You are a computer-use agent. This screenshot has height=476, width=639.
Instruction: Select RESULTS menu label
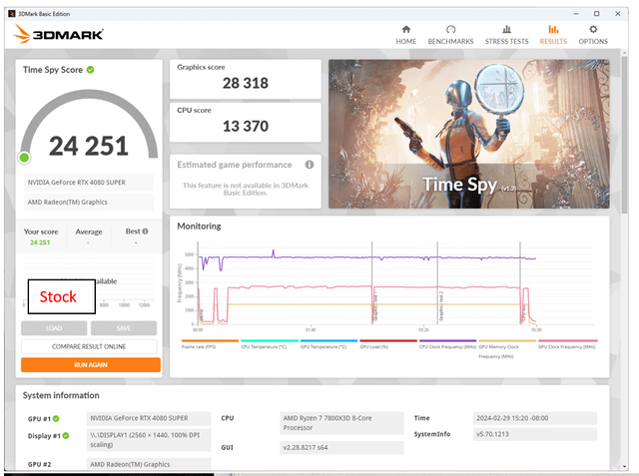tap(553, 42)
